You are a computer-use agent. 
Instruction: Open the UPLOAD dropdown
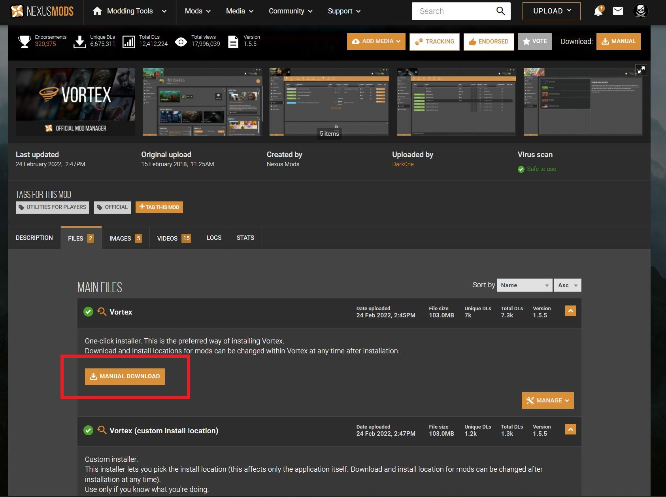(551, 11)
